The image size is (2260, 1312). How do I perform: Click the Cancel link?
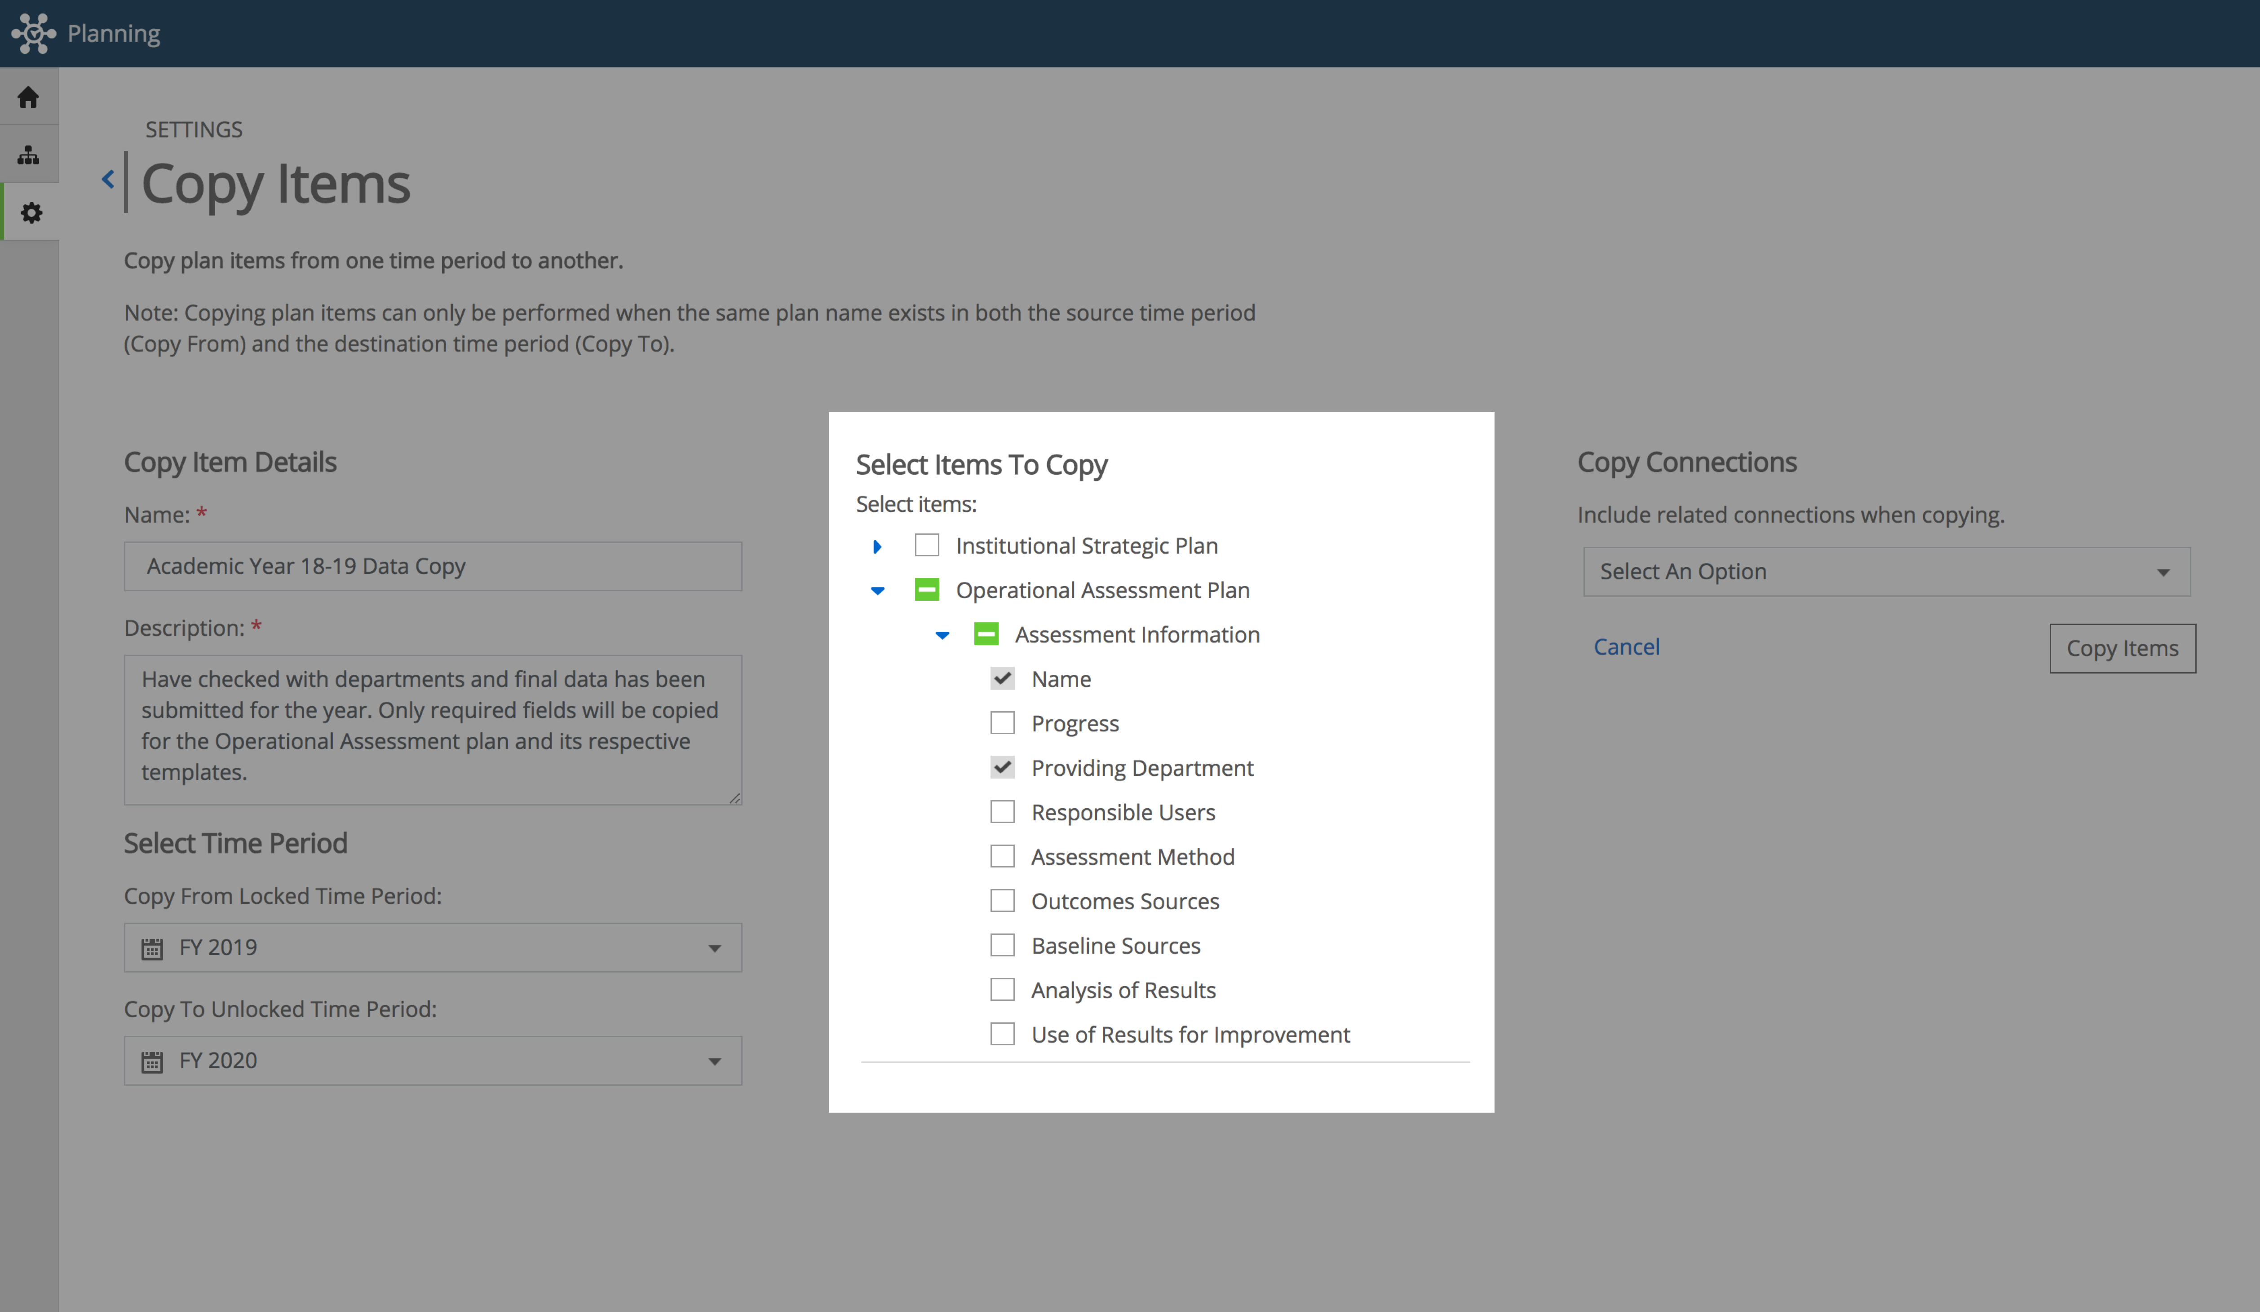point(1626,647)
